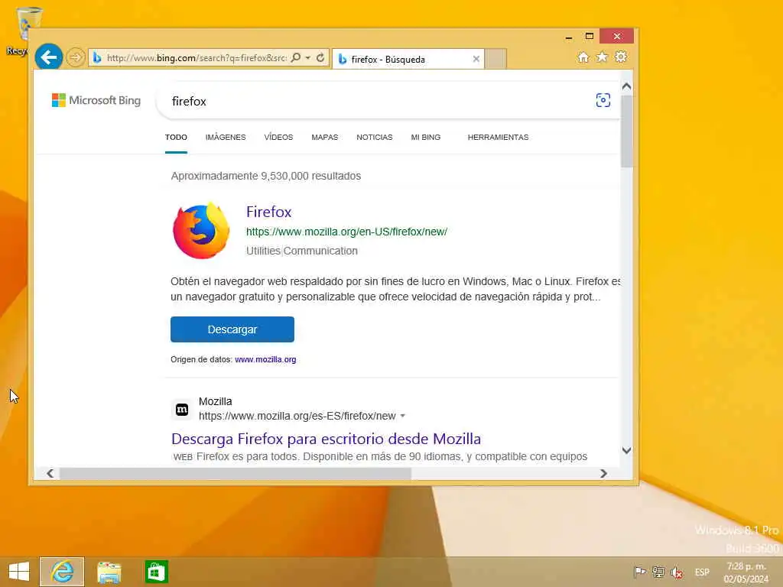Maximize the Internet Explorer window

590,36
